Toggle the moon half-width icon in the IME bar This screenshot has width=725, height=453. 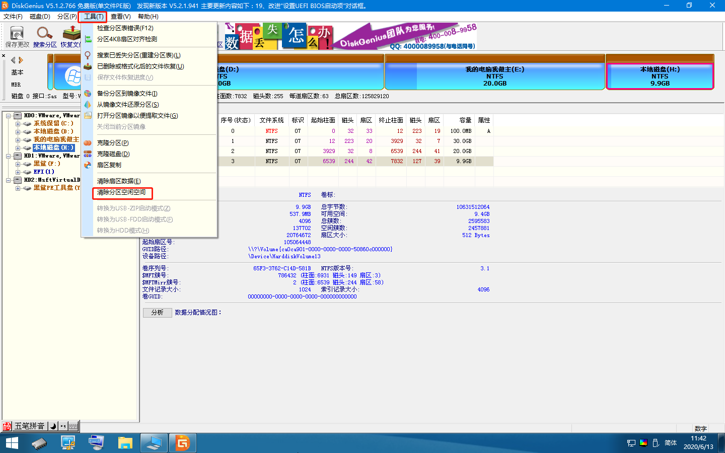point(53,426)
